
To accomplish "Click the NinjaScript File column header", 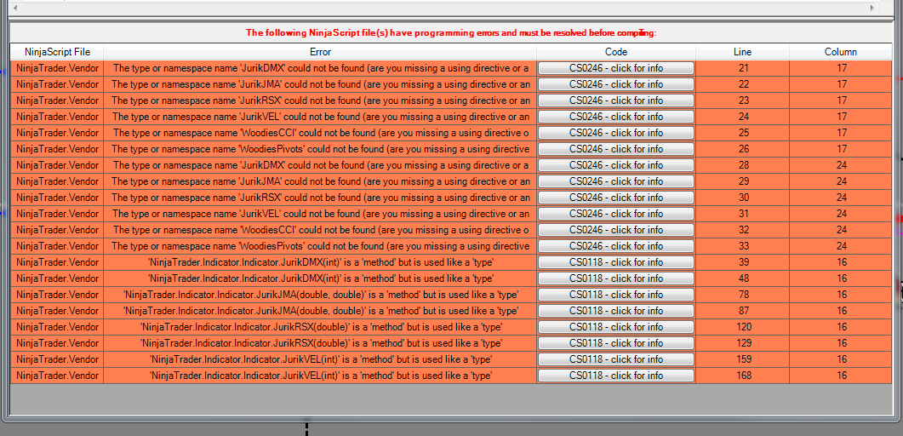I will [57, 52].
